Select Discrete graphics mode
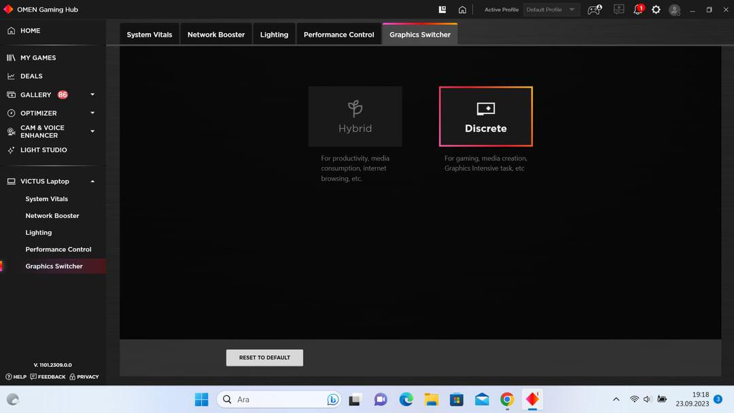The width and height of the screenshot is (734, 413). 485,116
